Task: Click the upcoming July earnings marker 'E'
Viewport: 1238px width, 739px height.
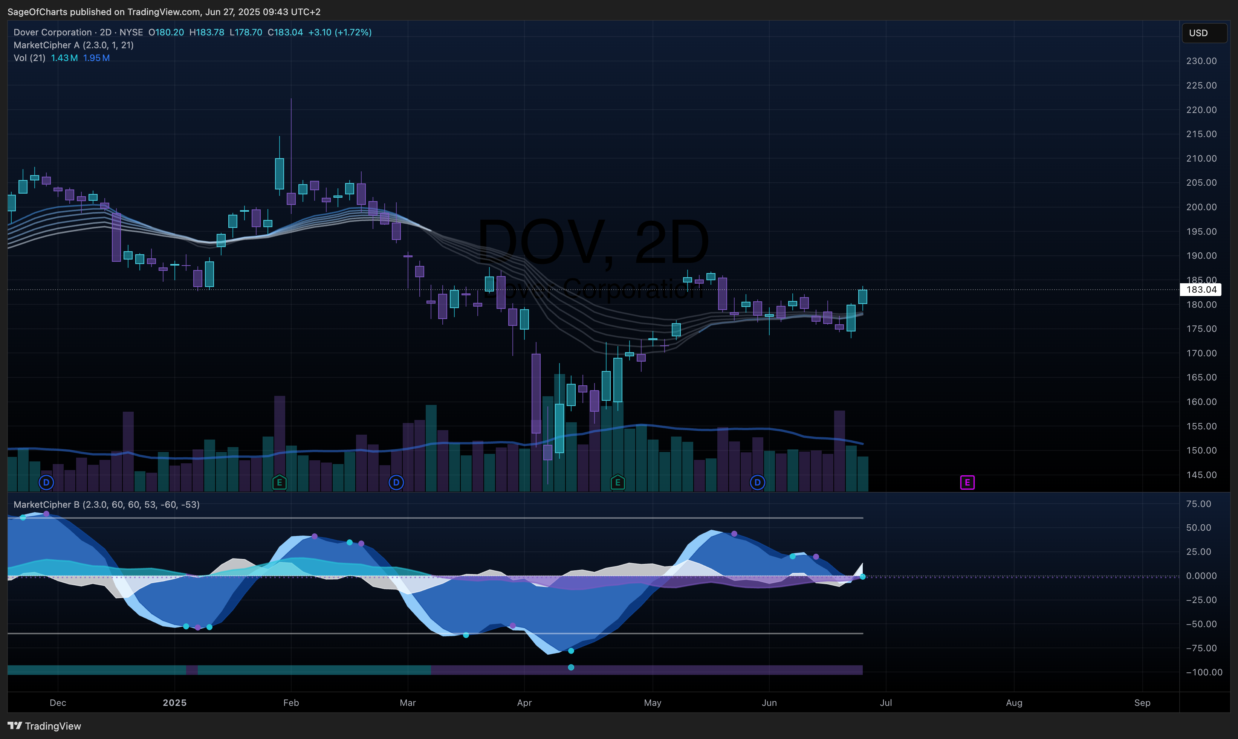Action: click(967, 482)
